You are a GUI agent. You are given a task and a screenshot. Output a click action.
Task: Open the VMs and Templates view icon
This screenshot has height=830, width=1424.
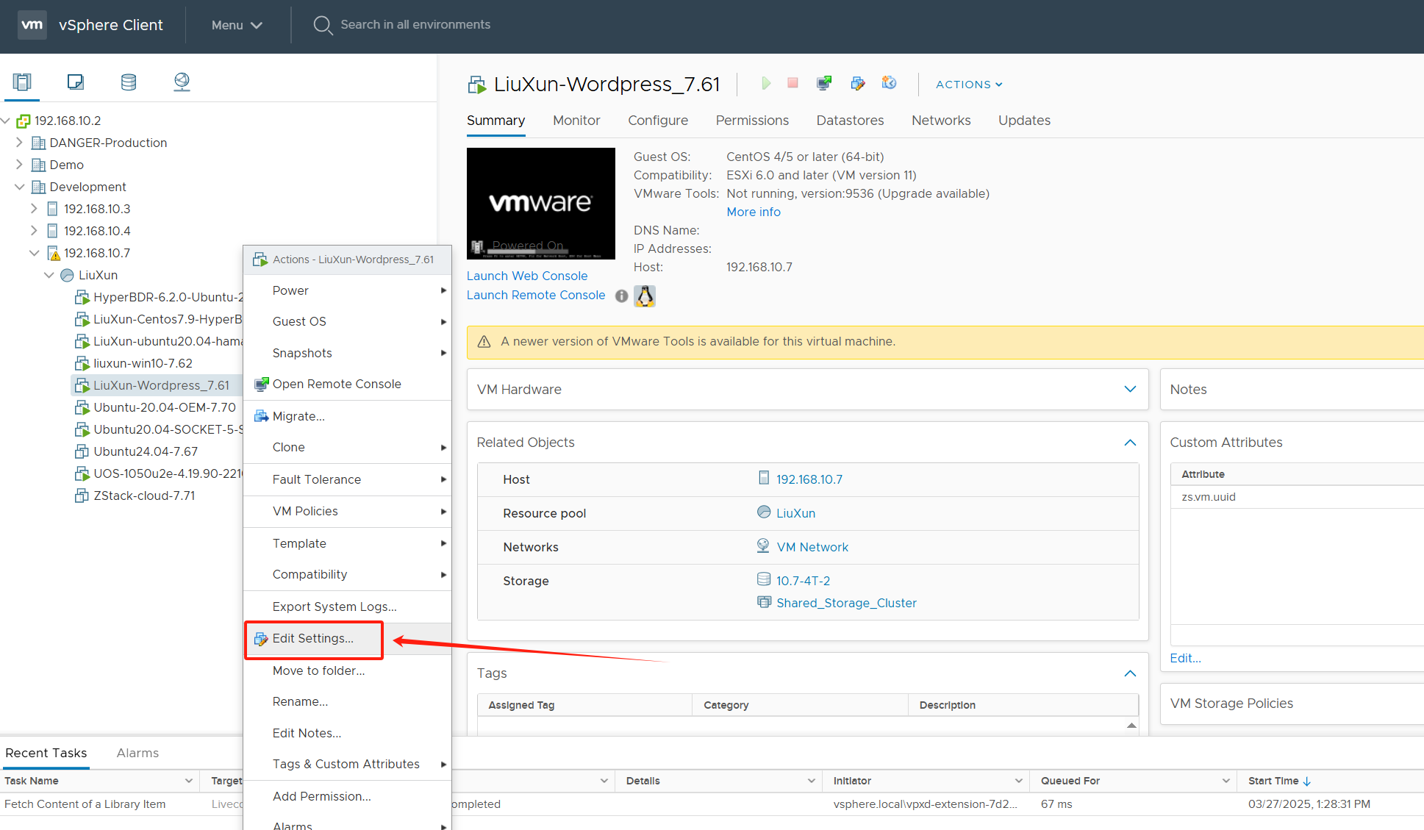point(75,82)
